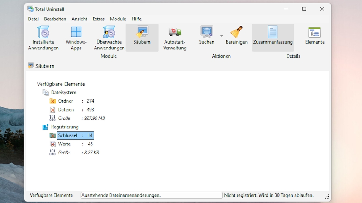362x203 pixels.
Task: Show the Elemente details view
Action: pyautogui.click(x=315, y=35)
